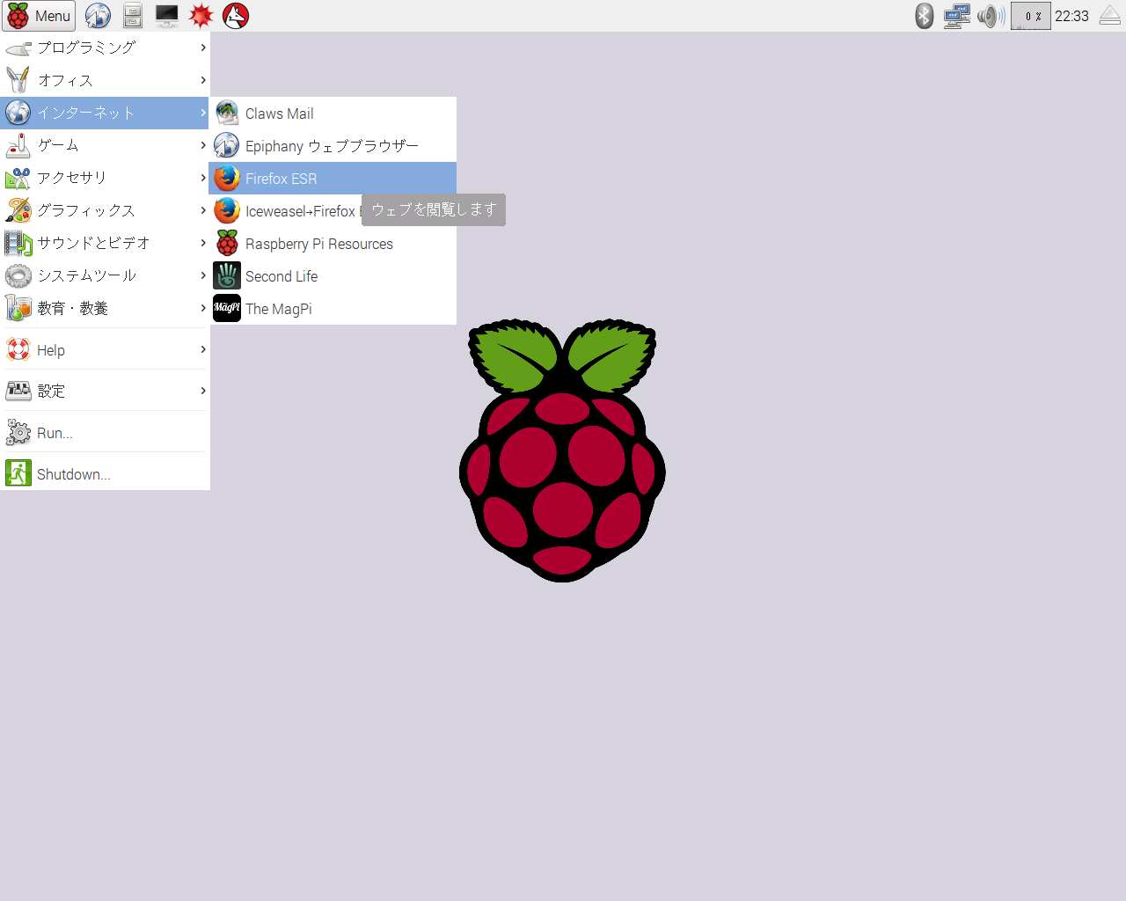Launch Mathematica red spiky icon in panel
Image resolution: width=1126 pixels, height=901 pixels.
click(201, 16)
